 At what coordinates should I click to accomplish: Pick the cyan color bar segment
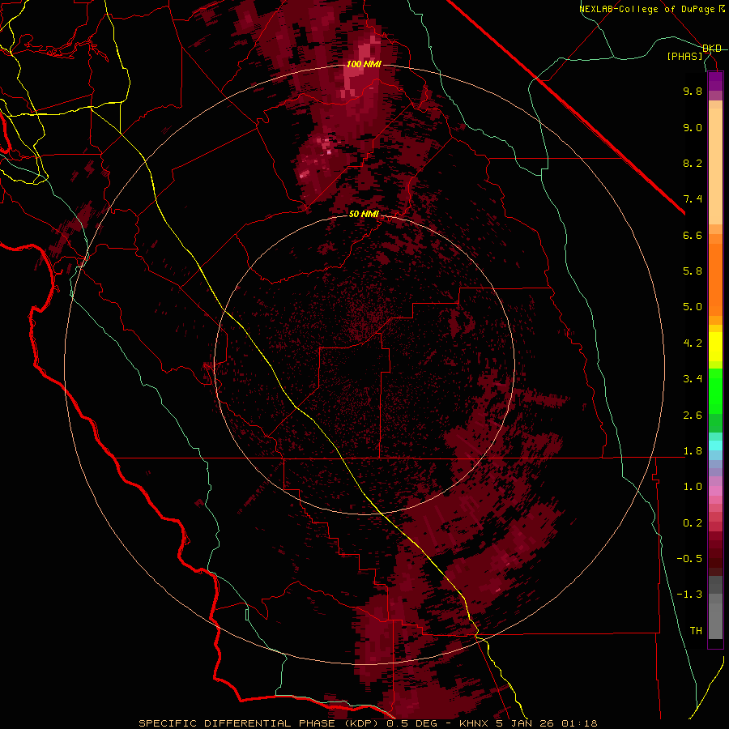pos(715,446)
